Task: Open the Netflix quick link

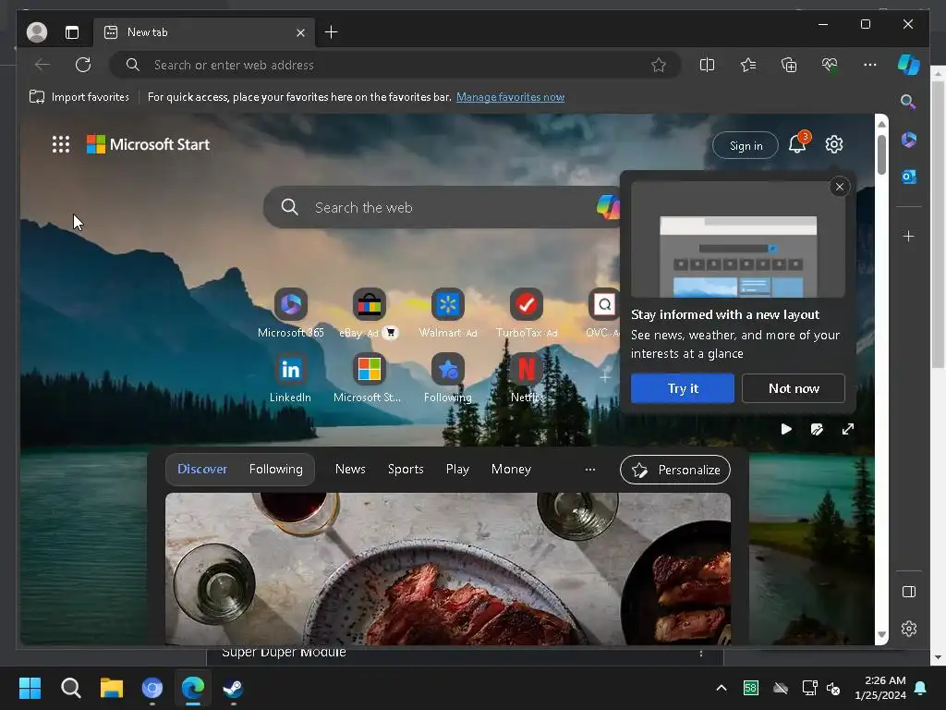Action: [x=526, y=378]
